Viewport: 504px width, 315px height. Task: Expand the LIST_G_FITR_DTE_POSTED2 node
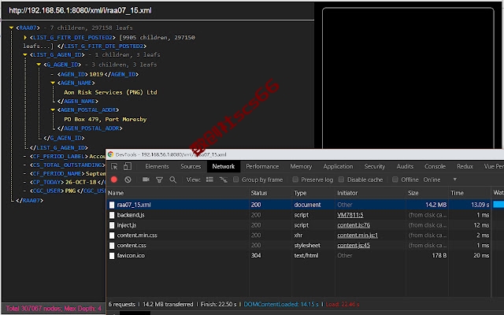25,38
